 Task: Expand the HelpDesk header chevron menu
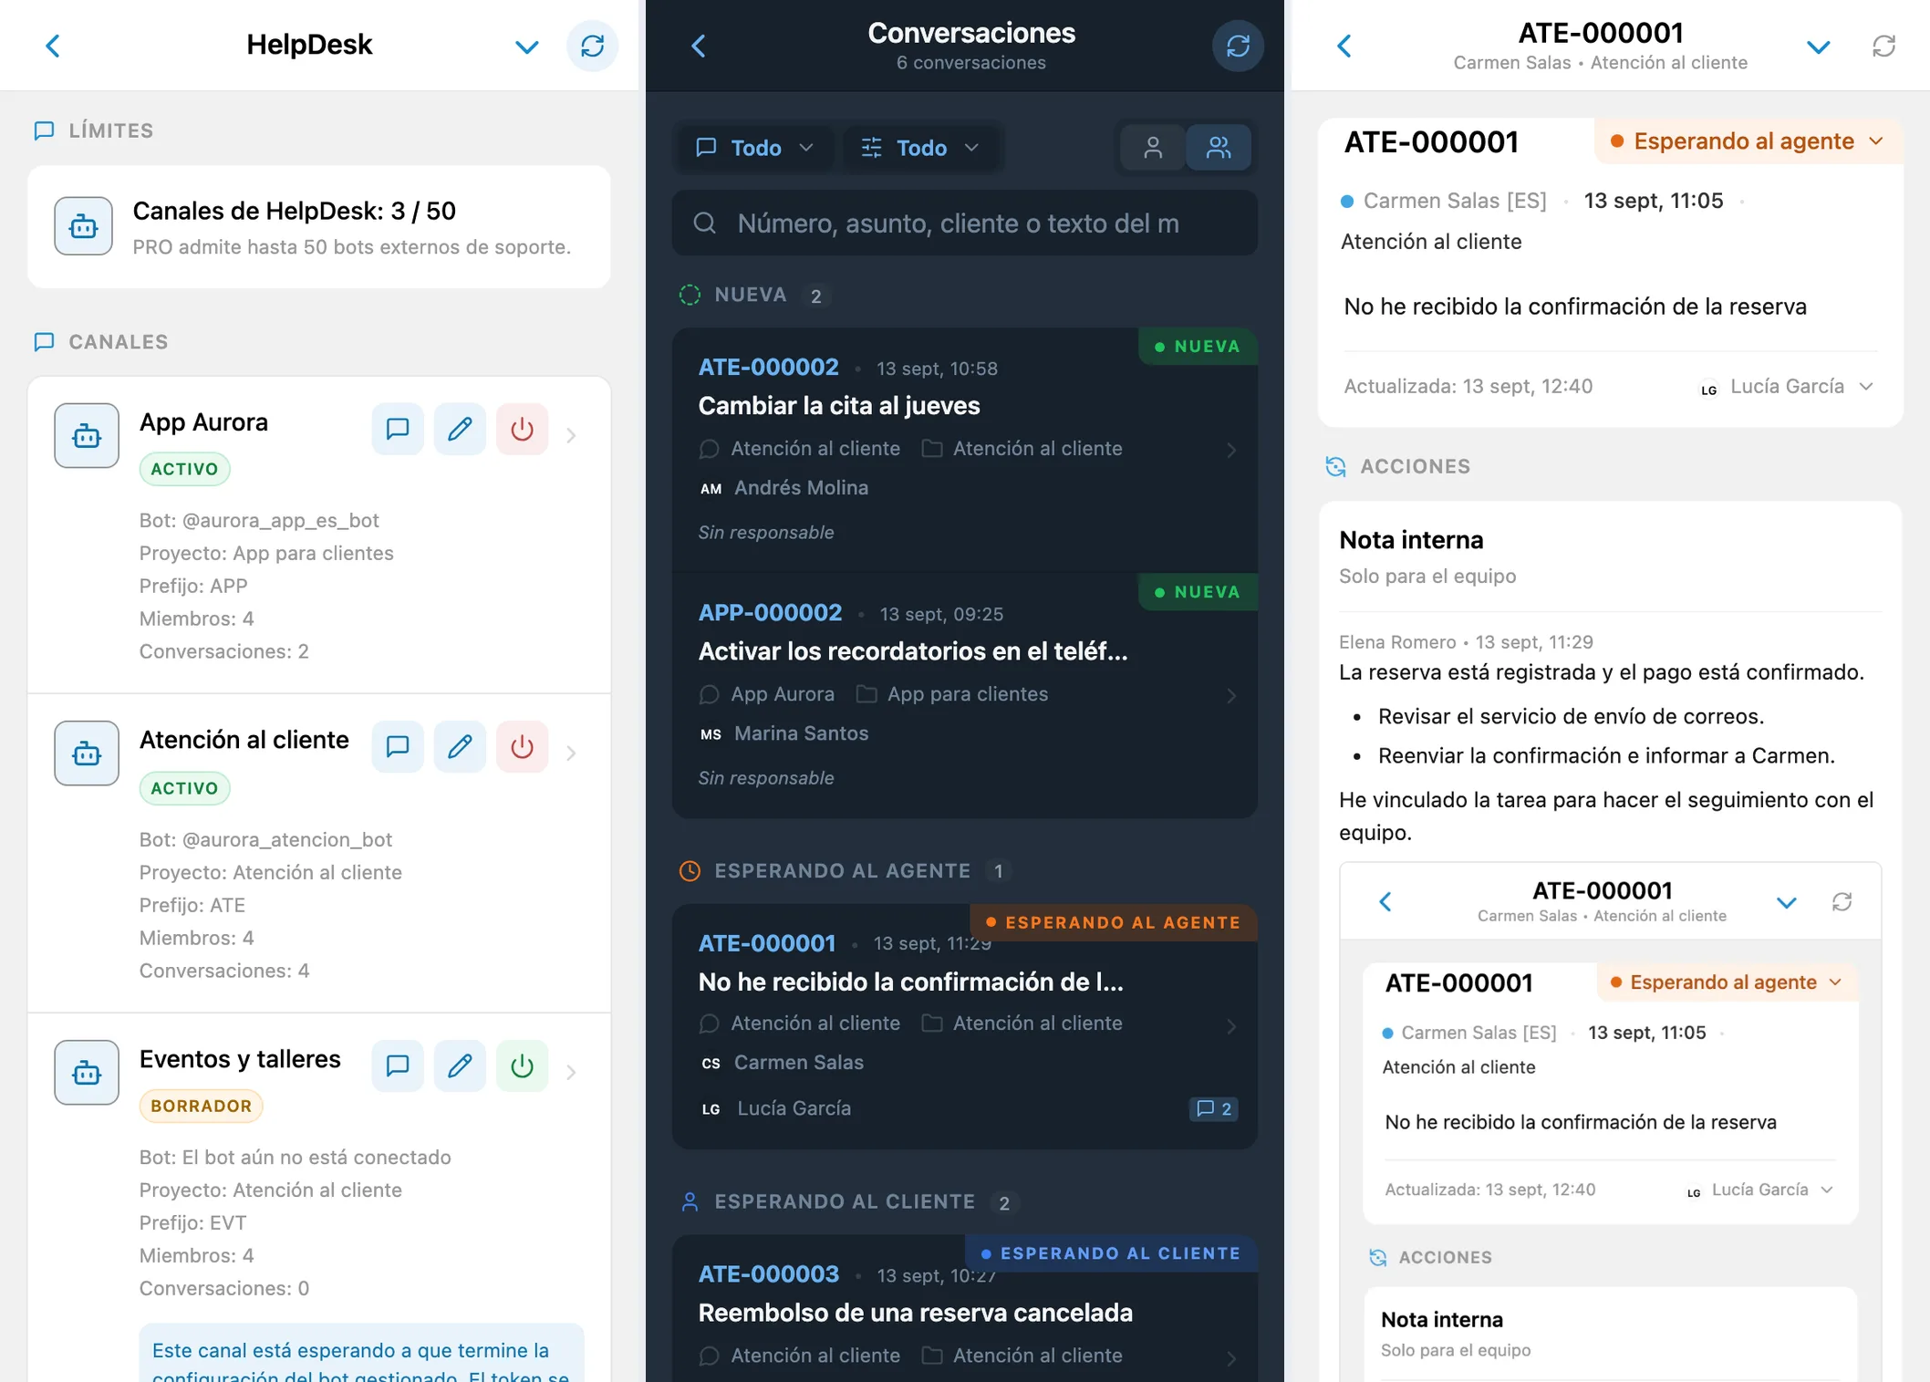tap(526, 47)
